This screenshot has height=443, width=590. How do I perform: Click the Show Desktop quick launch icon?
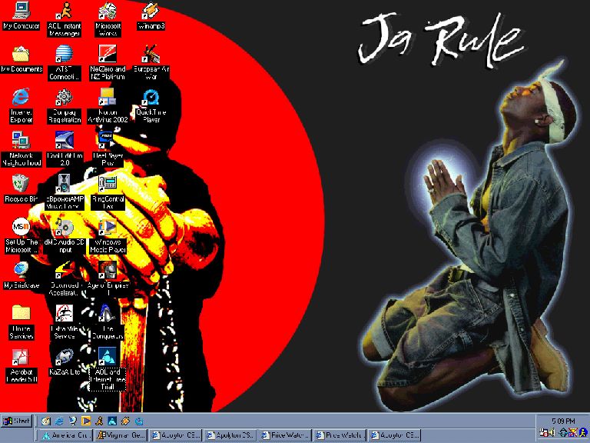[46, 421]
